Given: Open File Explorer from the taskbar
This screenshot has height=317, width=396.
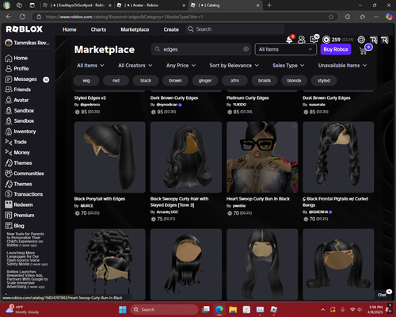Looking at the screenshot, I should point(233,309).
